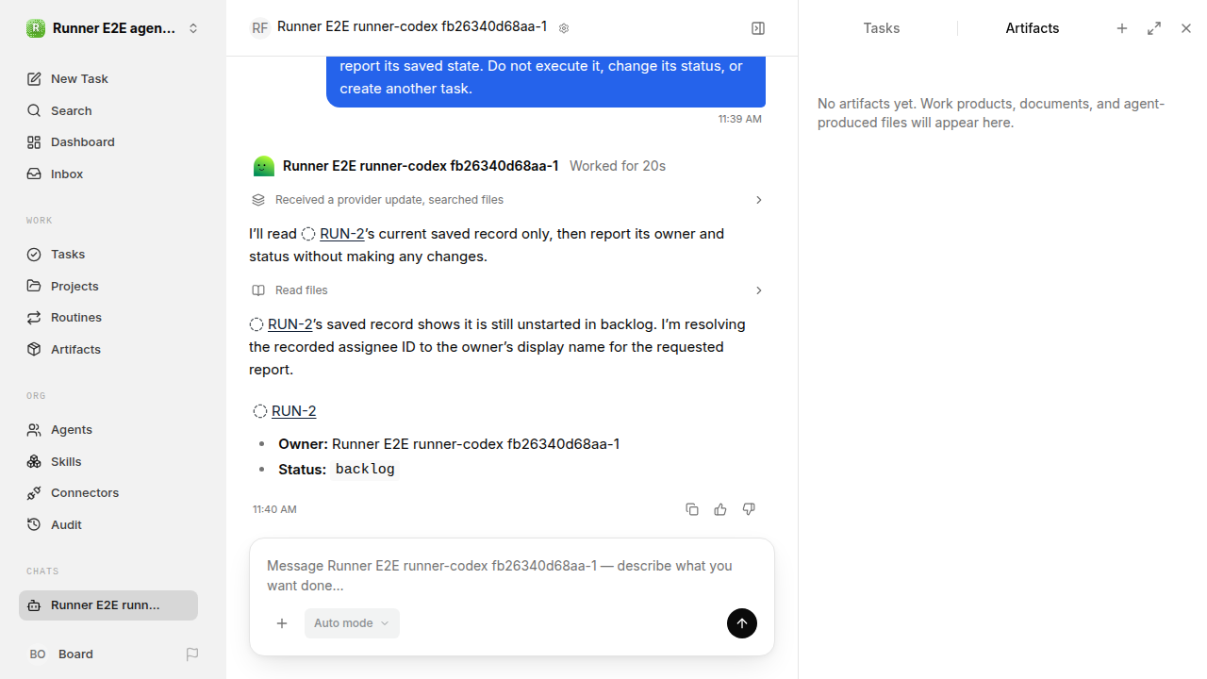Click the 'Worked for 20s' label
The width and height of the screenshot is (1207, 679).
618,166
